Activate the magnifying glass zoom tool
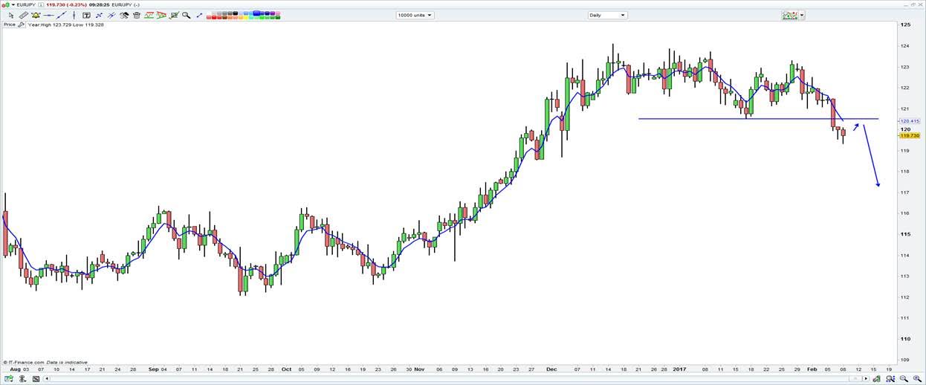Image resolution: width=926 pixels, height=385 pixels. (186, 15)
